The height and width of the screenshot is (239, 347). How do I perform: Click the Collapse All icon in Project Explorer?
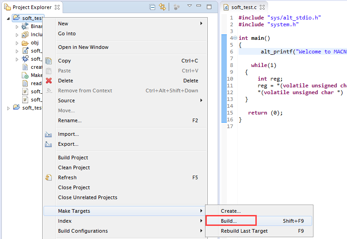pyautogui.click(x=152, y=7)
